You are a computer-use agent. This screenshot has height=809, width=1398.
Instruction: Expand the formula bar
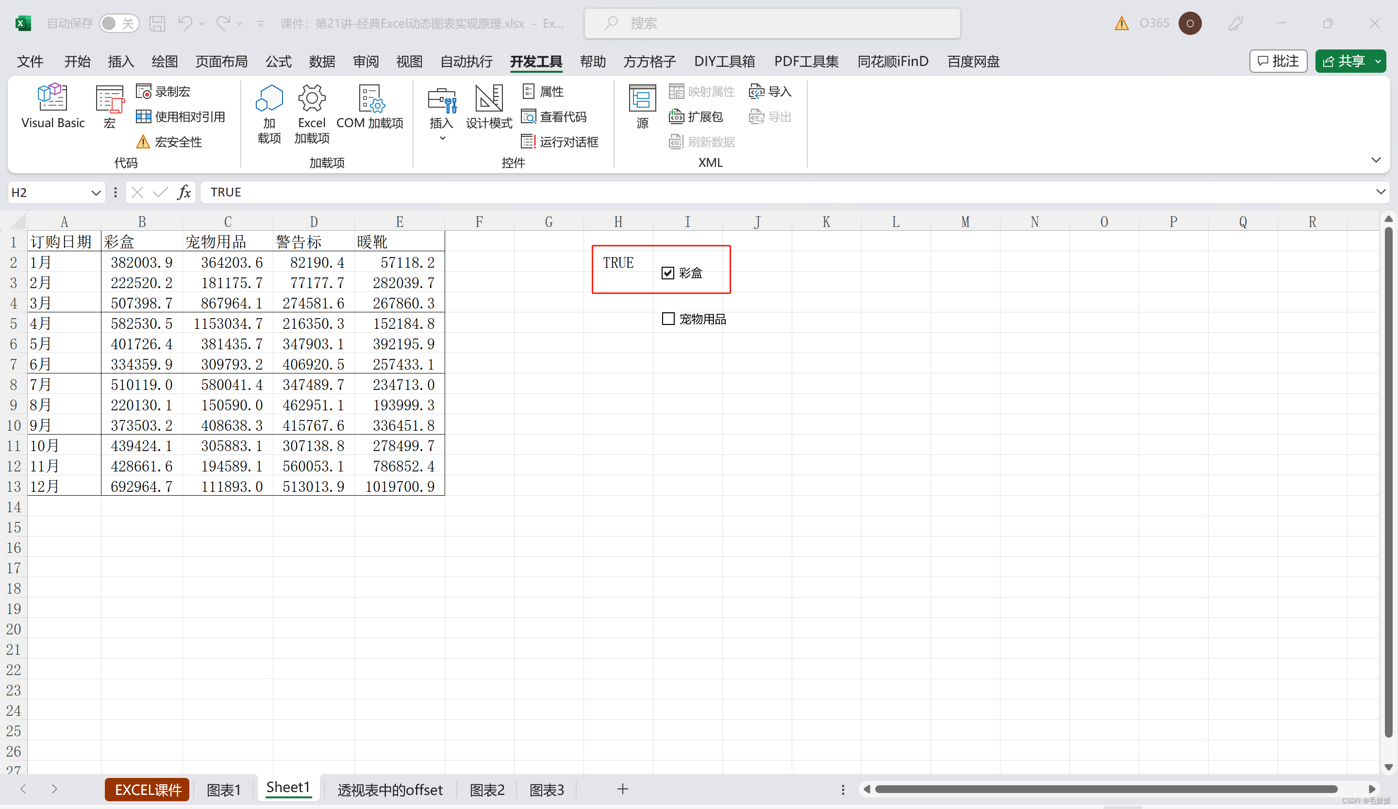(x=1380, y=192)
